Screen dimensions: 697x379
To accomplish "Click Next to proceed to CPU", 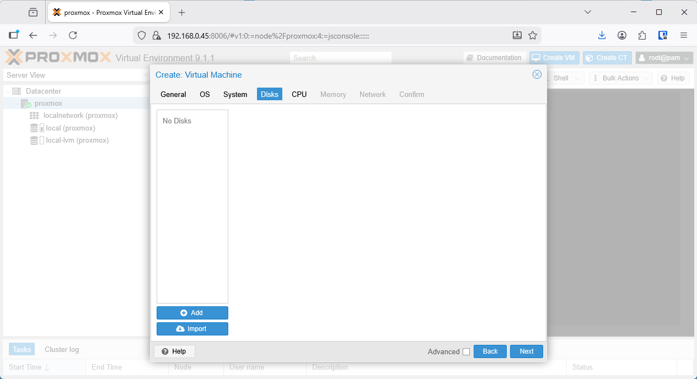I will [527, 351].
